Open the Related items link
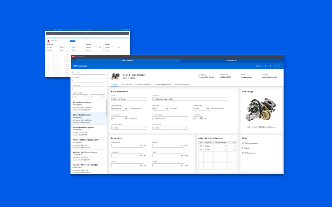This screenshot has width=332, height=207. [250, 153]
